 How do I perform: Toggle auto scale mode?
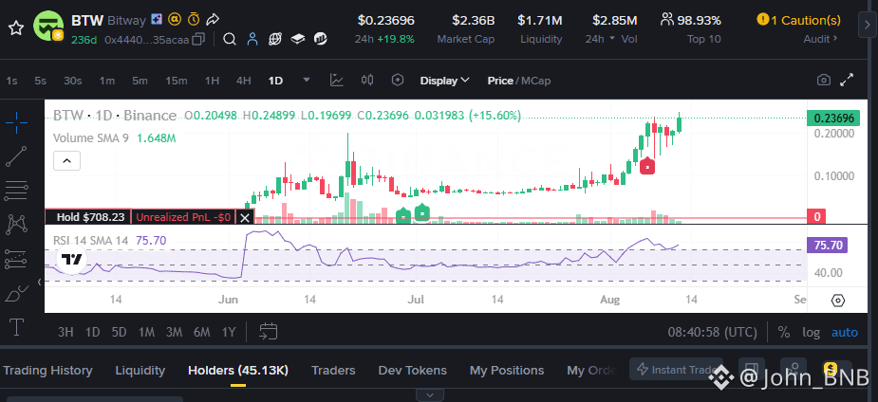(x=845, y=332)
